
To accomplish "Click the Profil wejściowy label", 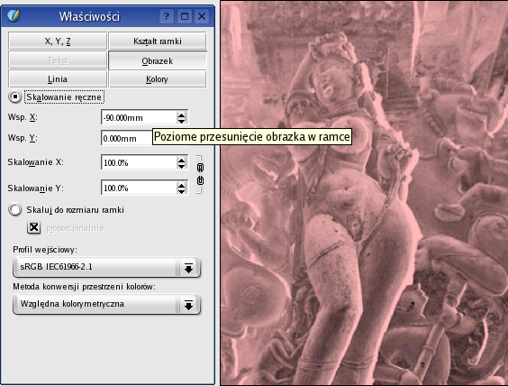I will pos(45,250).
